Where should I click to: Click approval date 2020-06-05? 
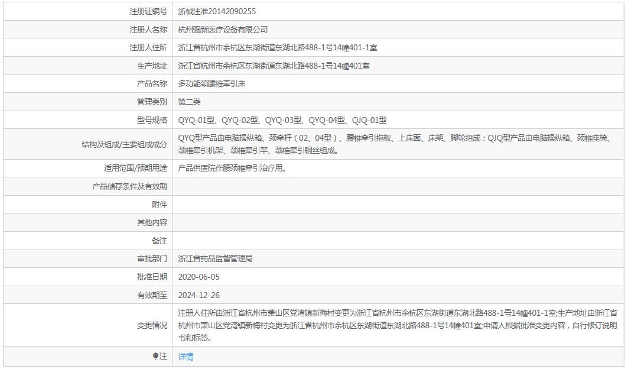click(199, 277)
